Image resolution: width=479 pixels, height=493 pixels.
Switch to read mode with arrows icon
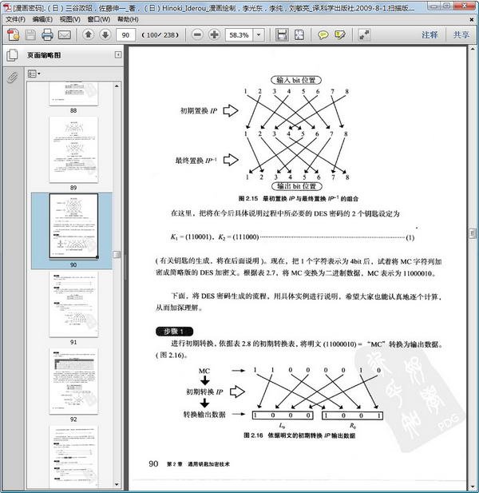click(364, 34)
